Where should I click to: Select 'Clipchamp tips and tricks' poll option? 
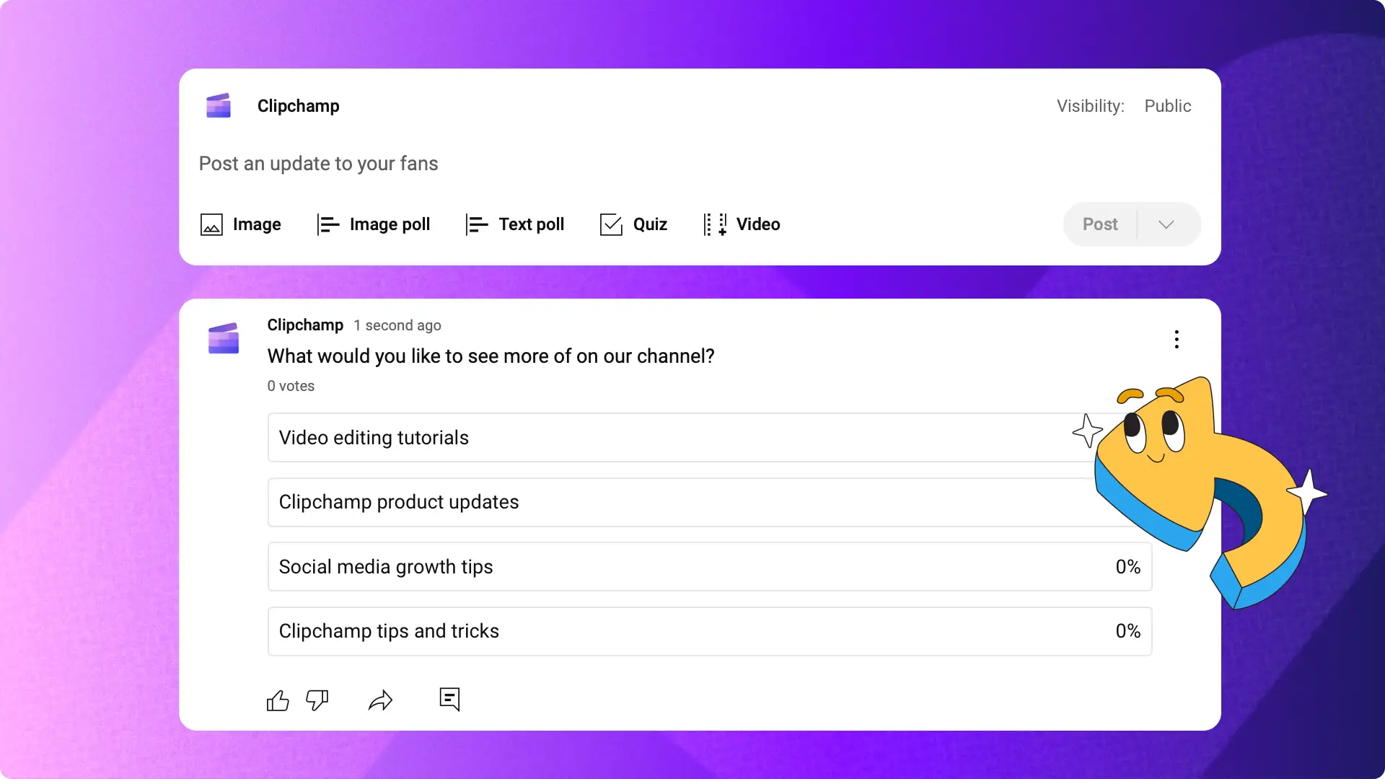[708, 630]
